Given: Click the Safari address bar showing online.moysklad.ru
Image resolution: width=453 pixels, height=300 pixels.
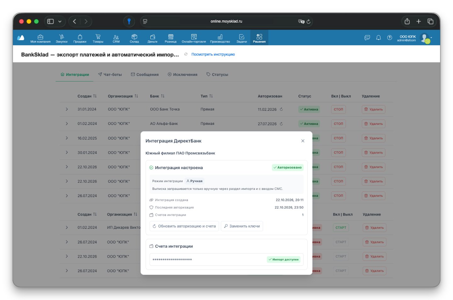Looking at the screenshot, I should pos(226,21).
